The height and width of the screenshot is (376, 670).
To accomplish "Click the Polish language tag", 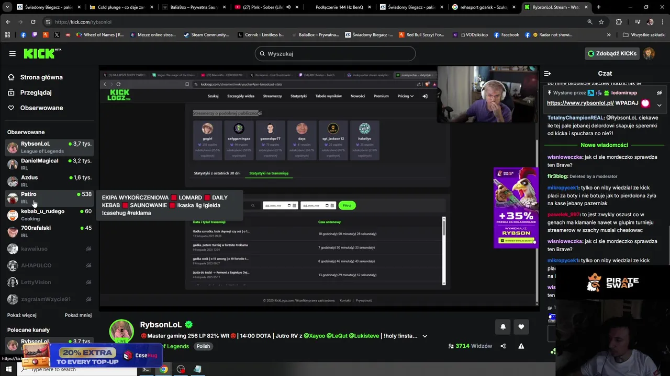I will 203,346.
